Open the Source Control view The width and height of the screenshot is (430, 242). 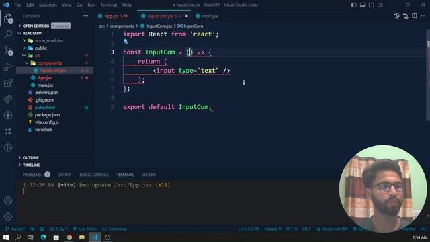tap(9, 51)
